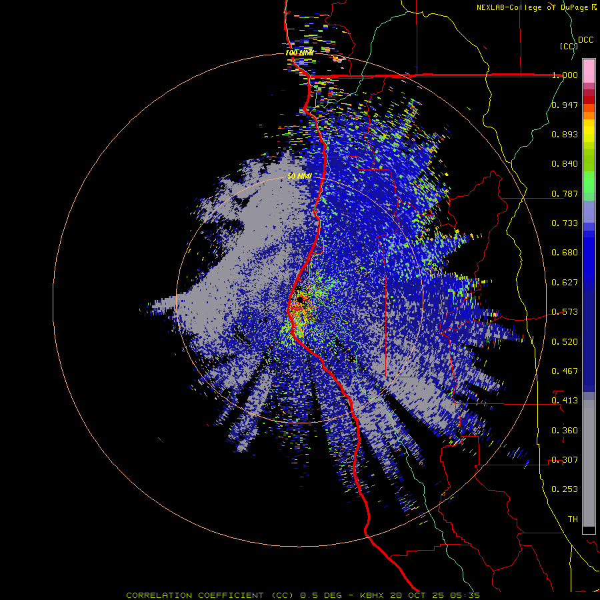Click the 0.253 legend value
Viewport: 600px width, 600px height.
pyautogui.click(x=565, y=489)
